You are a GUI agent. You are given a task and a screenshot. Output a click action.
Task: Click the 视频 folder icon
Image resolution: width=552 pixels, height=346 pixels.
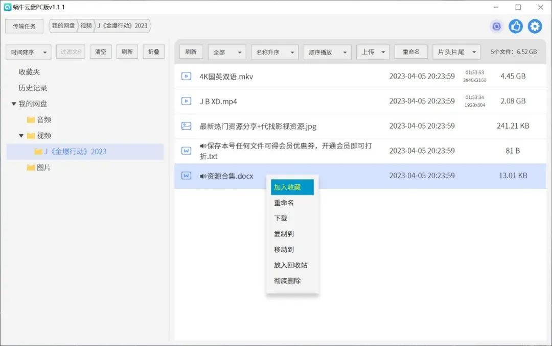click(31, 136)
